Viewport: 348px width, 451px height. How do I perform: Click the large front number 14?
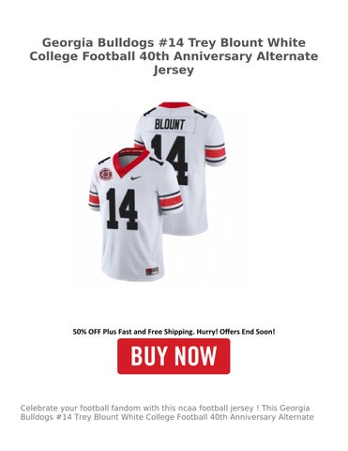[x=122, y=209]
